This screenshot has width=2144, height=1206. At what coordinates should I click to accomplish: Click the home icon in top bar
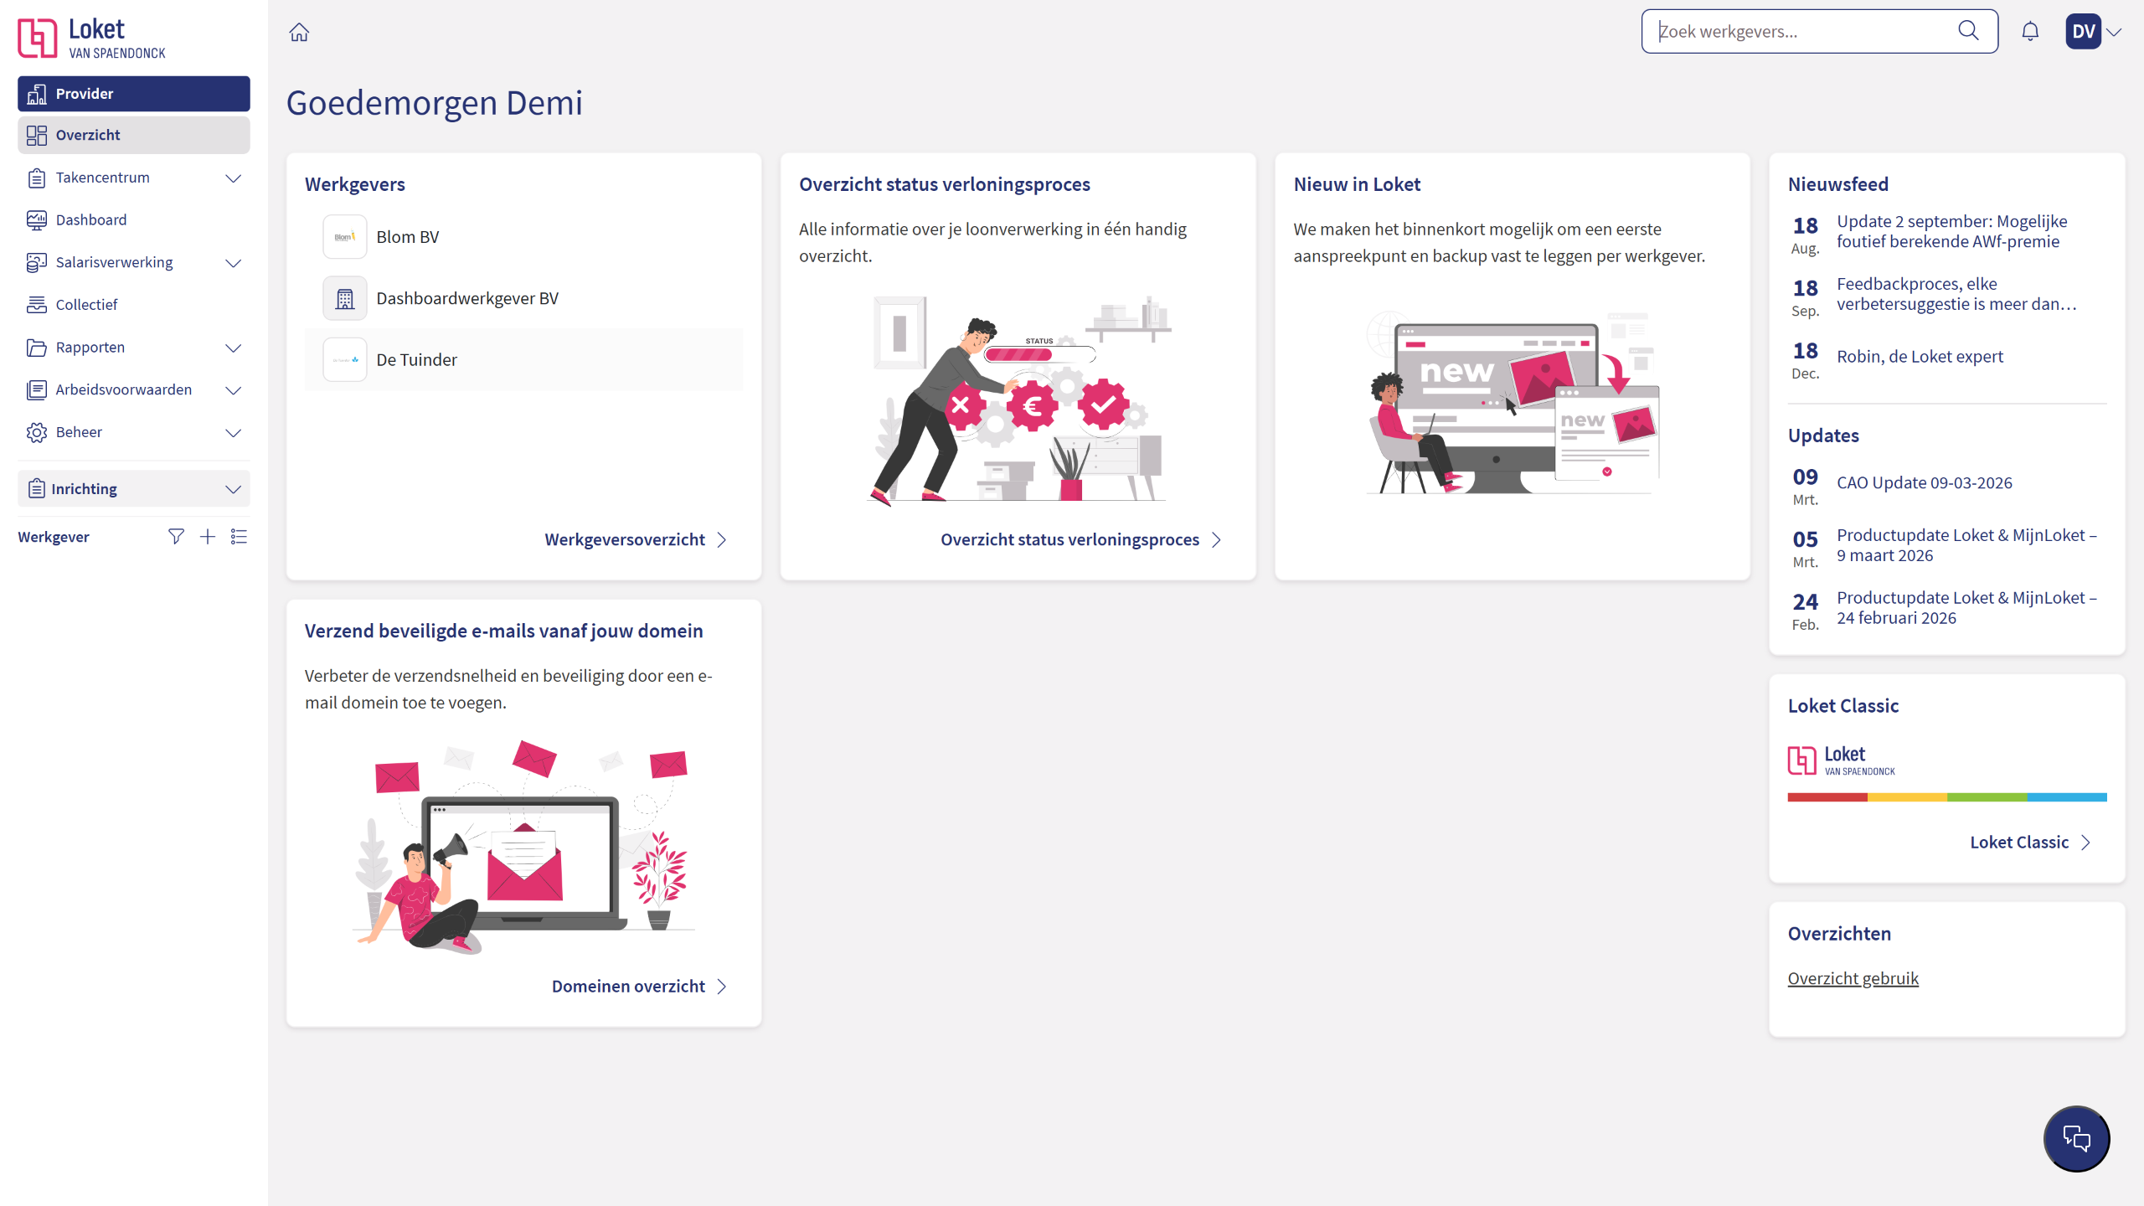(x=299, y=32)
